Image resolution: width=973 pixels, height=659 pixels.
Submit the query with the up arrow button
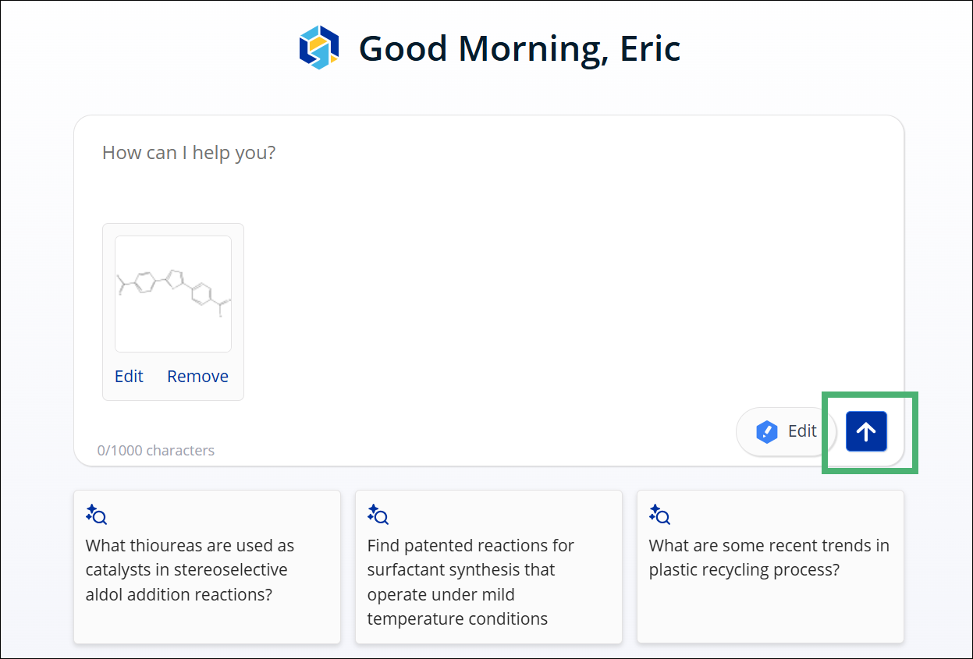tap(866, 431)
